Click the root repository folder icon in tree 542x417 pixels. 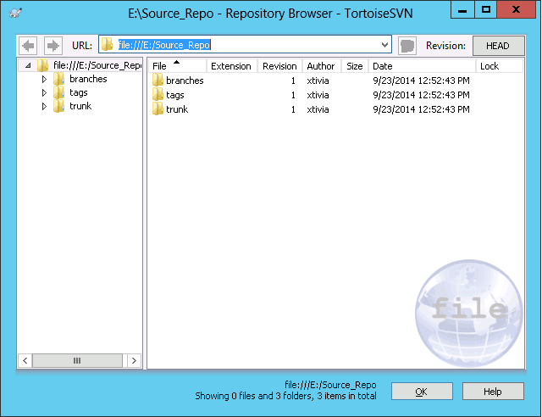tap(42, 65)
